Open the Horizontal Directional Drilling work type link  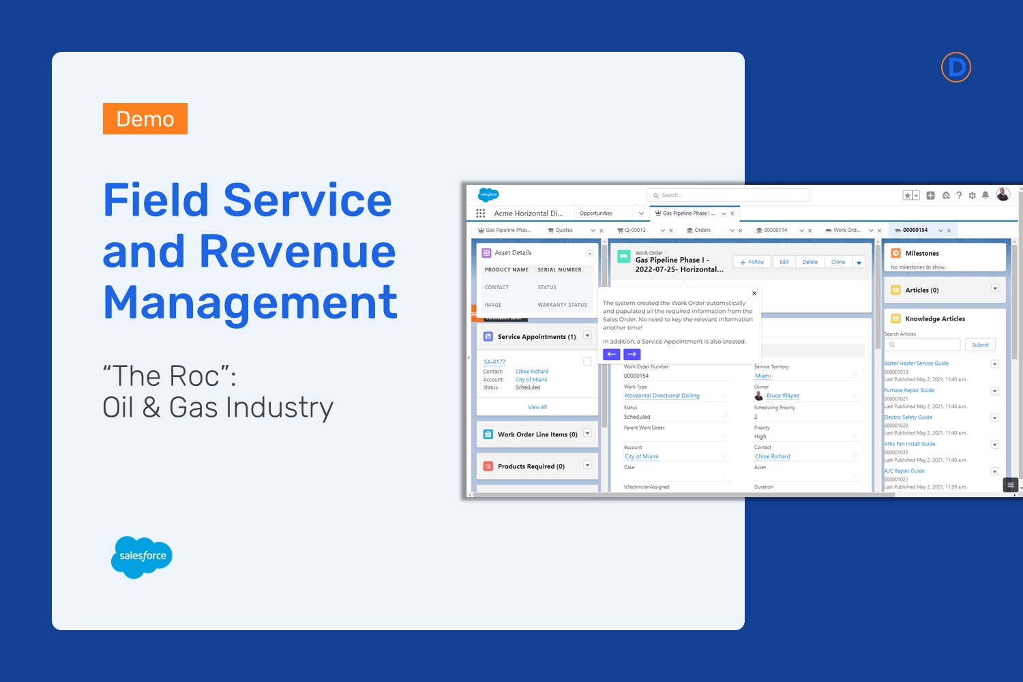click(x=662, y=396)
